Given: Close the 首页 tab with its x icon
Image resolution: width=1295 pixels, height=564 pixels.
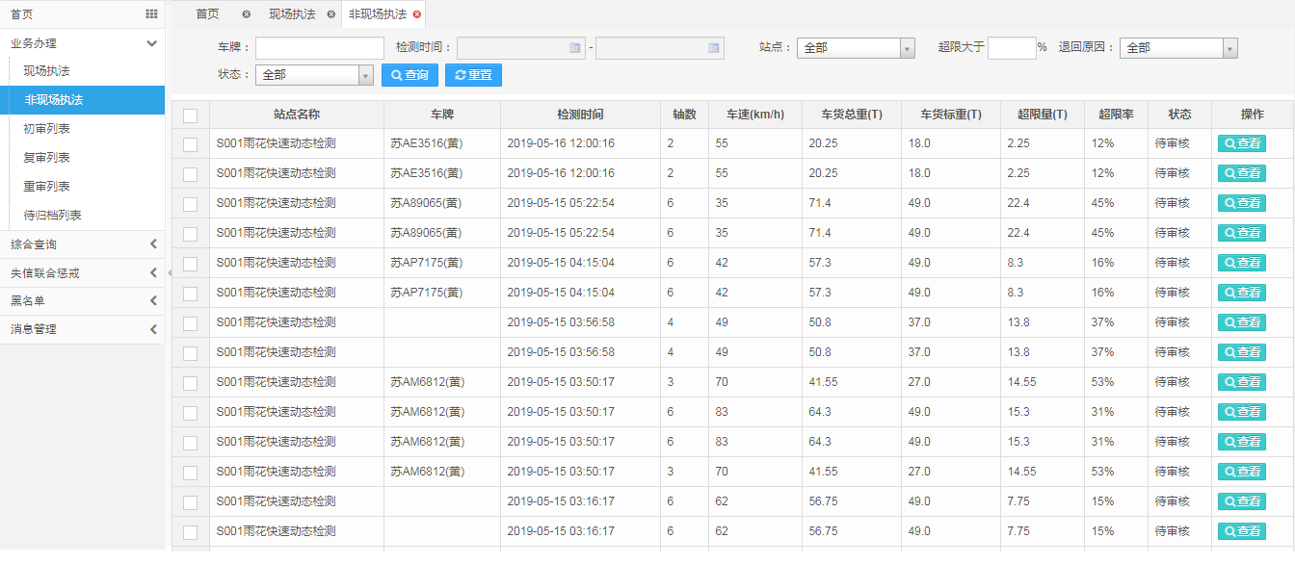Looking at the screenshot, I should tap(247, 14).
